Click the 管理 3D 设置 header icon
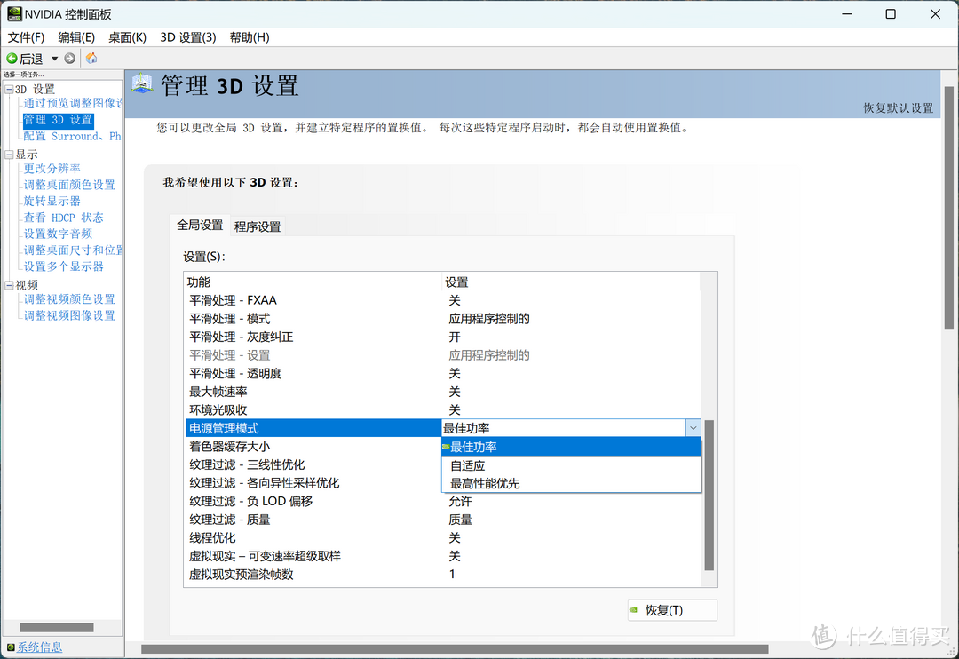Screen dimensions: 959x659 tap(142, 84)
